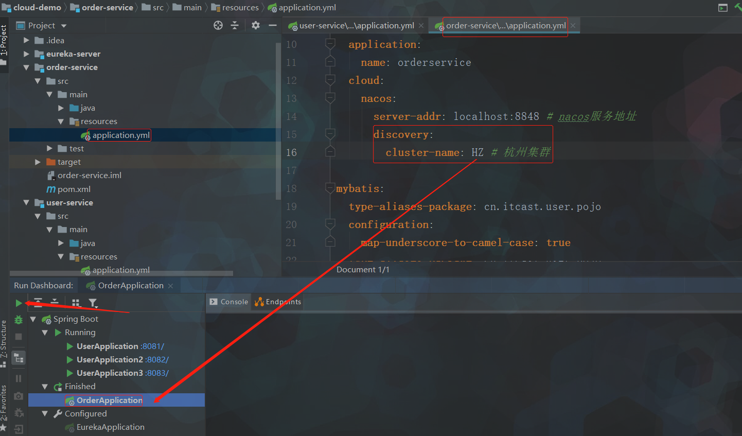Image resolution: width=742 pixels, height=436 pixels.
Task: Fold the 'discovery:' block in the gutter
Action: click(330, 134)
